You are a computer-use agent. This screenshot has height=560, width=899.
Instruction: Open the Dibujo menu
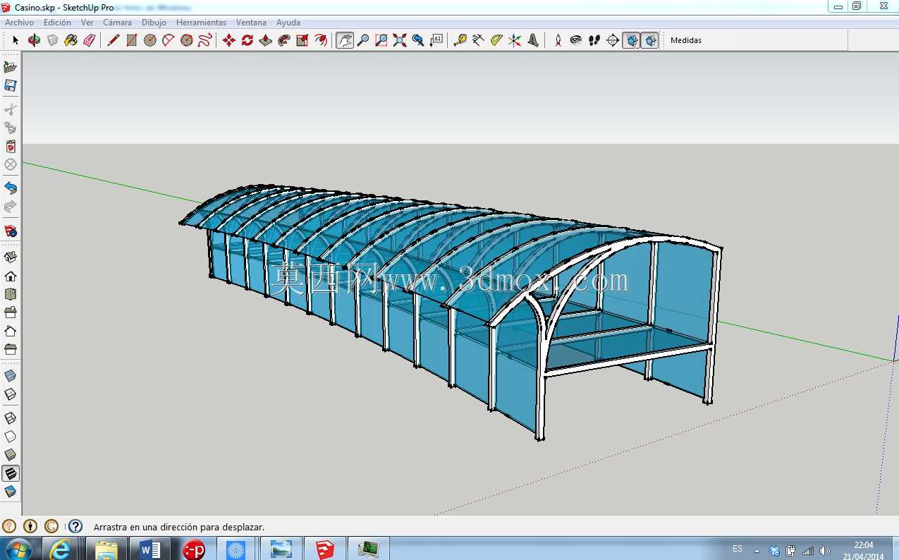(154, 23)
